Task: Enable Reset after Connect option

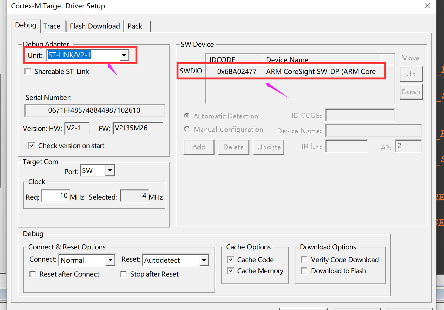Action: (33, 274)
